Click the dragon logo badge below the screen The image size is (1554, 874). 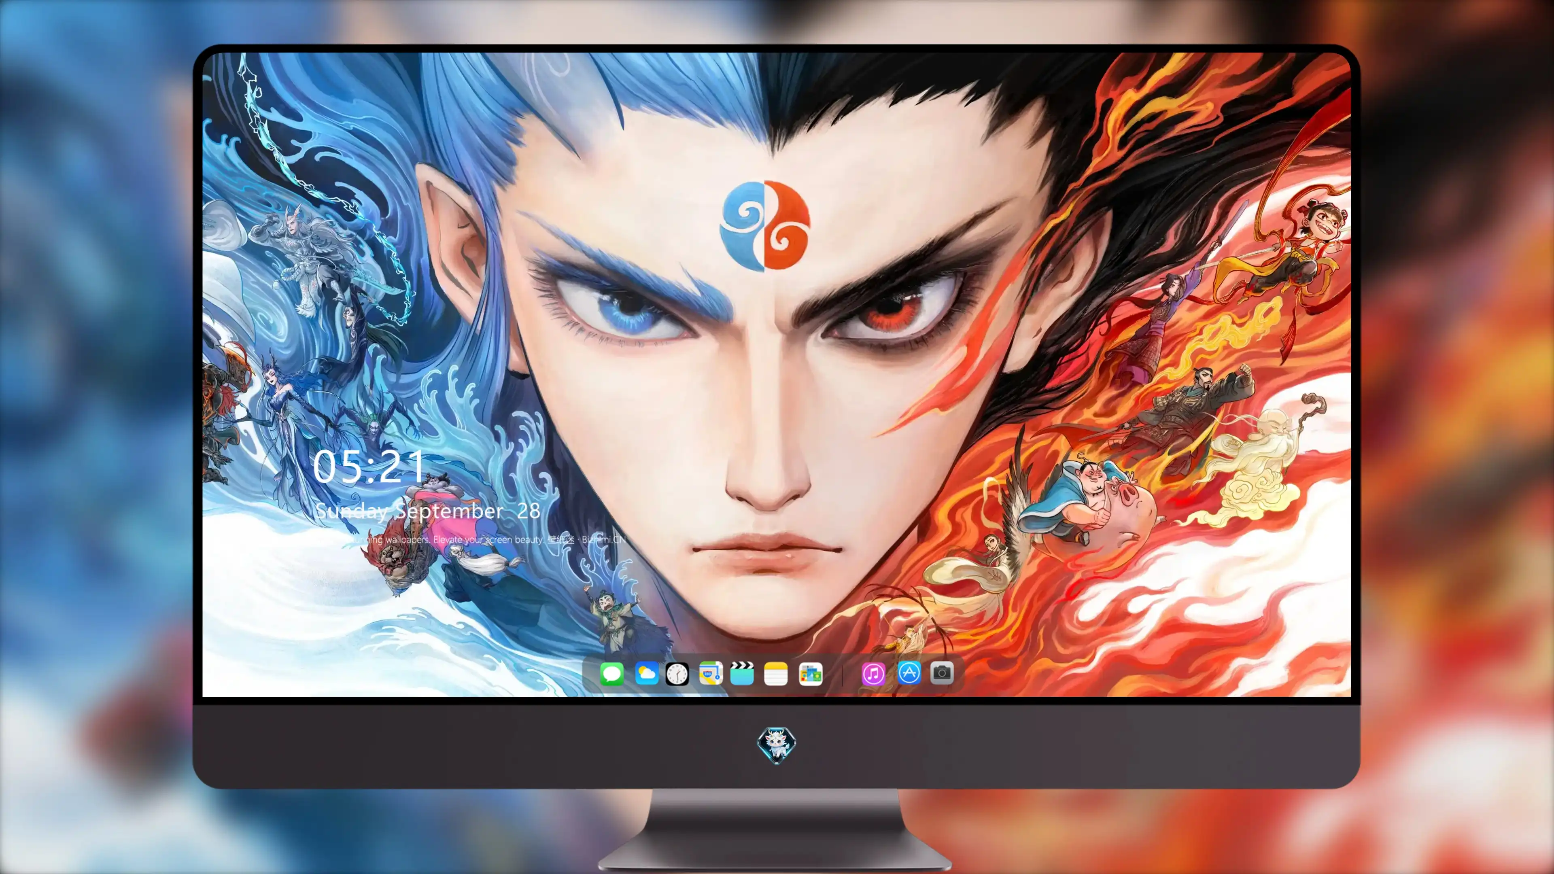[x=777, y=745]
